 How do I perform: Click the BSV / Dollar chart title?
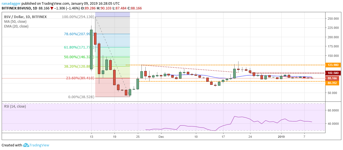pyautogui.click(x=14, y=17)
